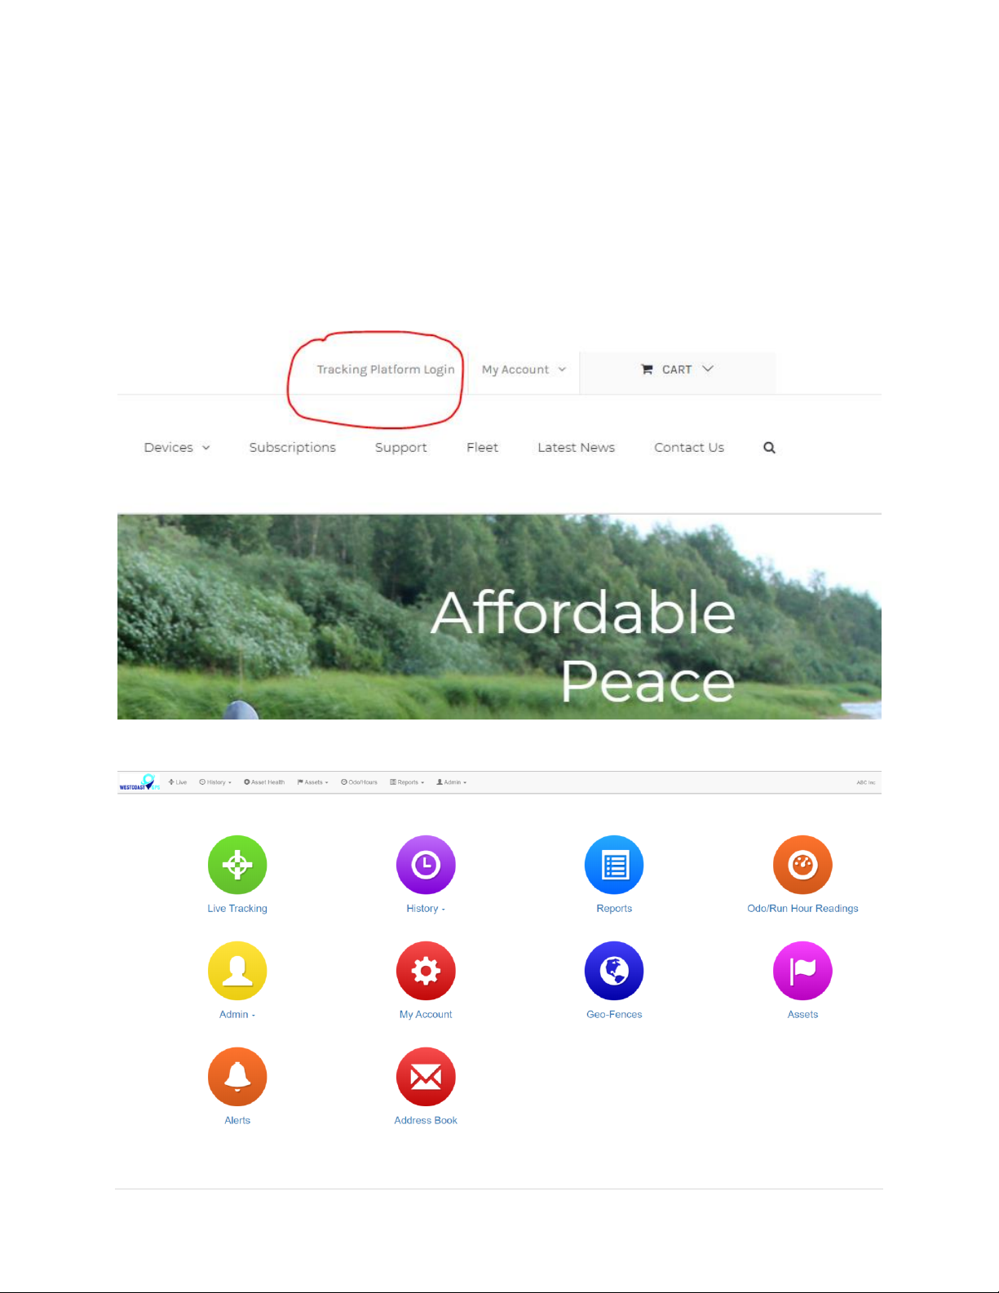Expand the Devices menu dropdown
Viewport: 999px width, 1293px height.
177,447
